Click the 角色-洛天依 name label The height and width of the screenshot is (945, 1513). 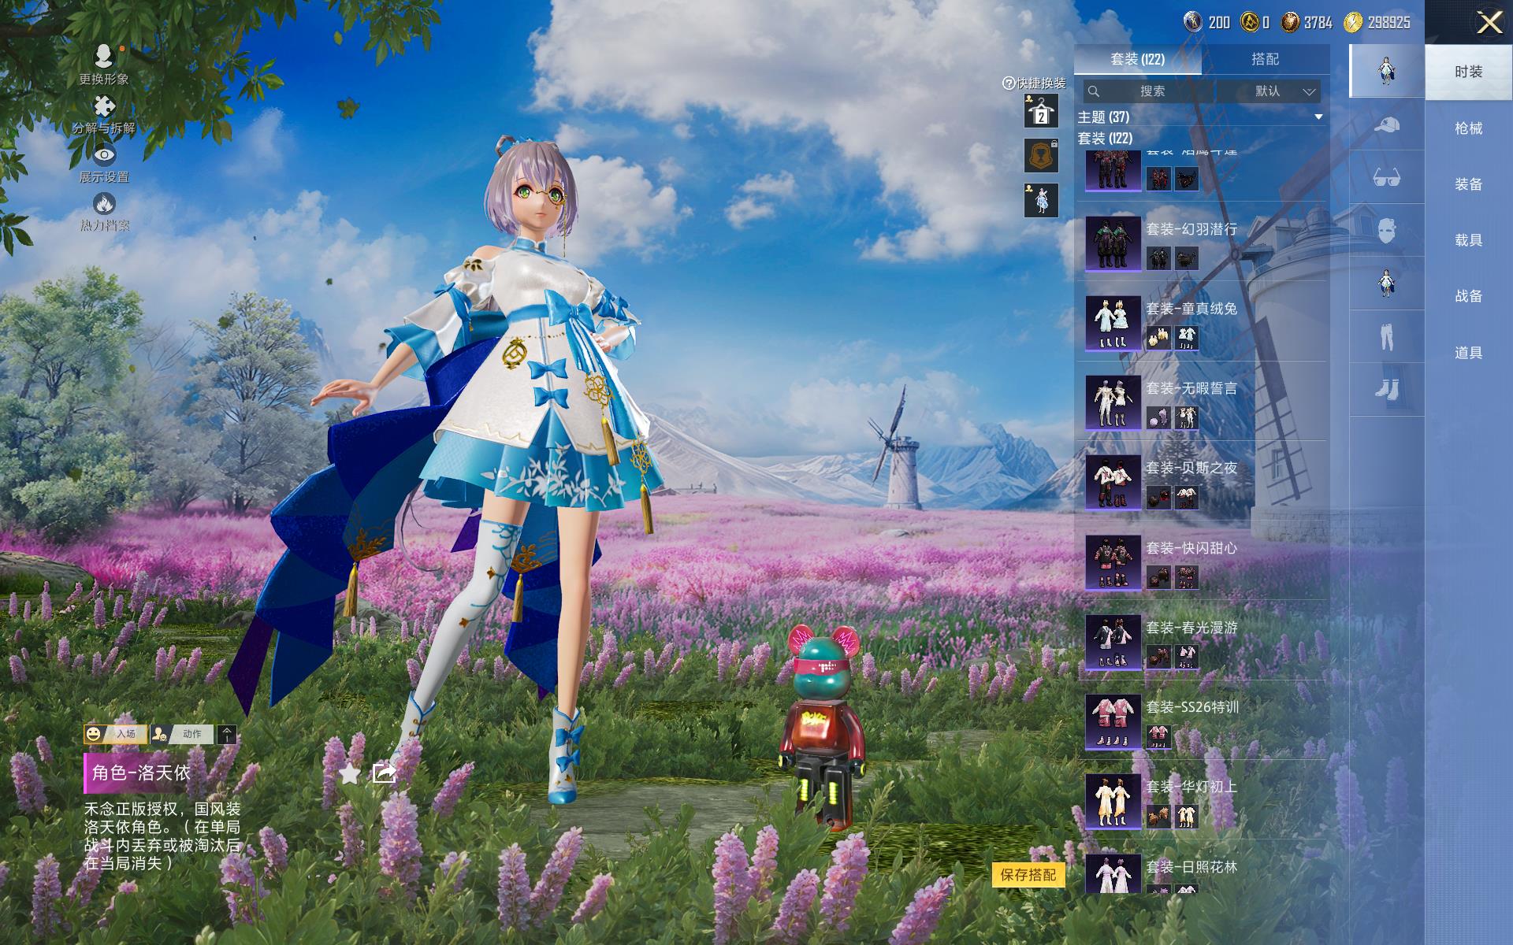click(141, 773)
